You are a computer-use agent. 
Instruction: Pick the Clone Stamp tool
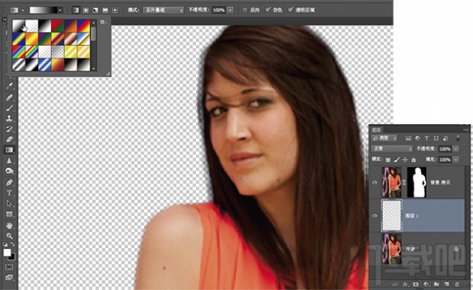[9, 118]
